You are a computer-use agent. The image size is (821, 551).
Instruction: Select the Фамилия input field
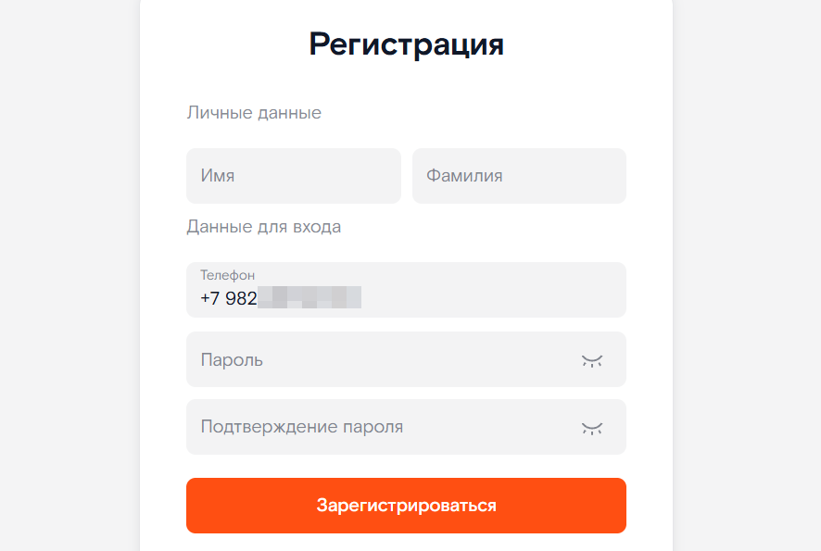518,176
